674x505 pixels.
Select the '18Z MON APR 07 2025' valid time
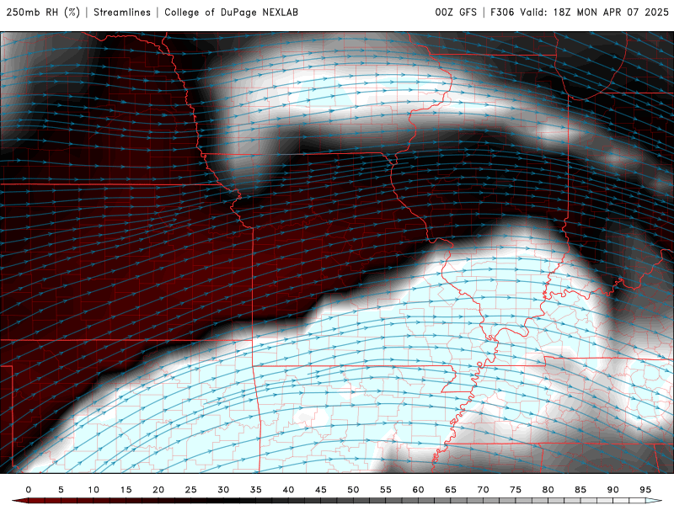click(611, 13)
